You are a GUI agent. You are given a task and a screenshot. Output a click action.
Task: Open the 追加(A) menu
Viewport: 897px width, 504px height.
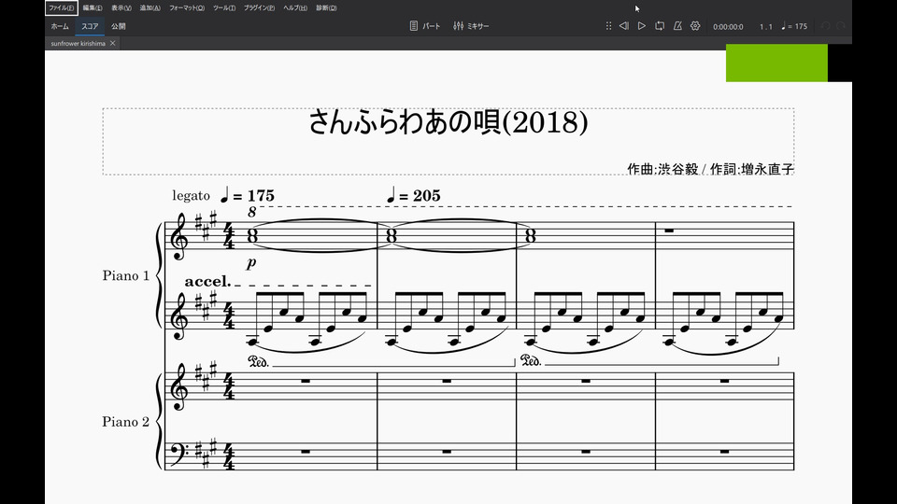pos(149,8)
